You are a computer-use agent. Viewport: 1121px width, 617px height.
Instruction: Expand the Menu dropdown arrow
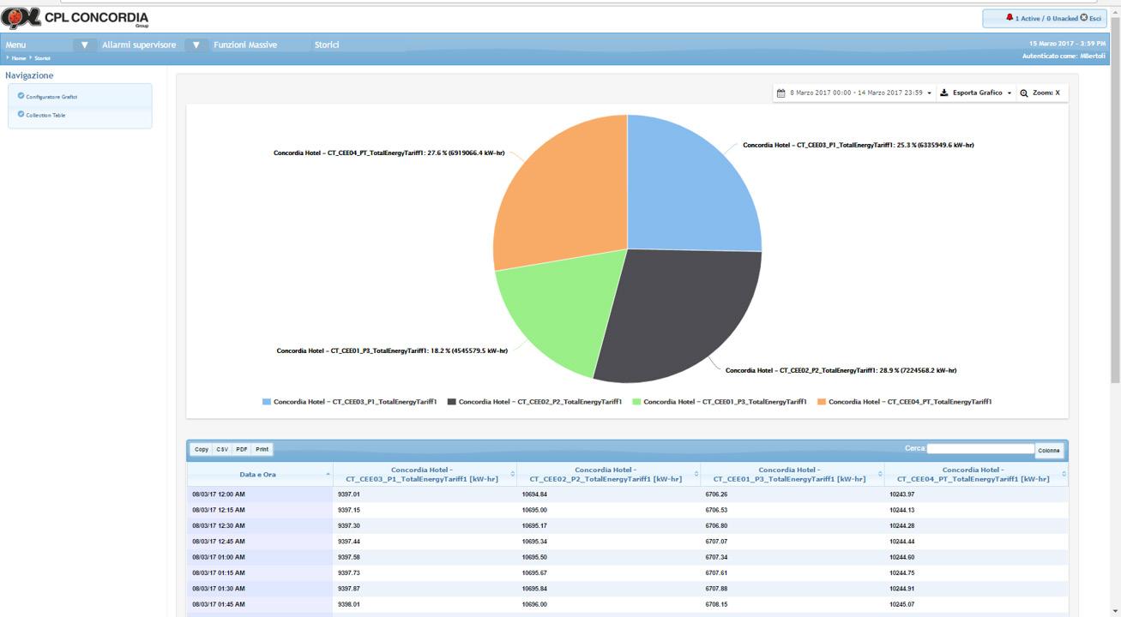84,45
